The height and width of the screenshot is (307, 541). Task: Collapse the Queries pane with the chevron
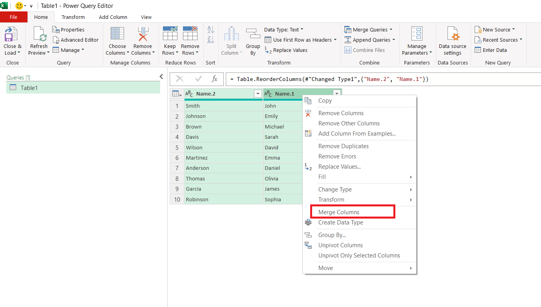[161, 77]
